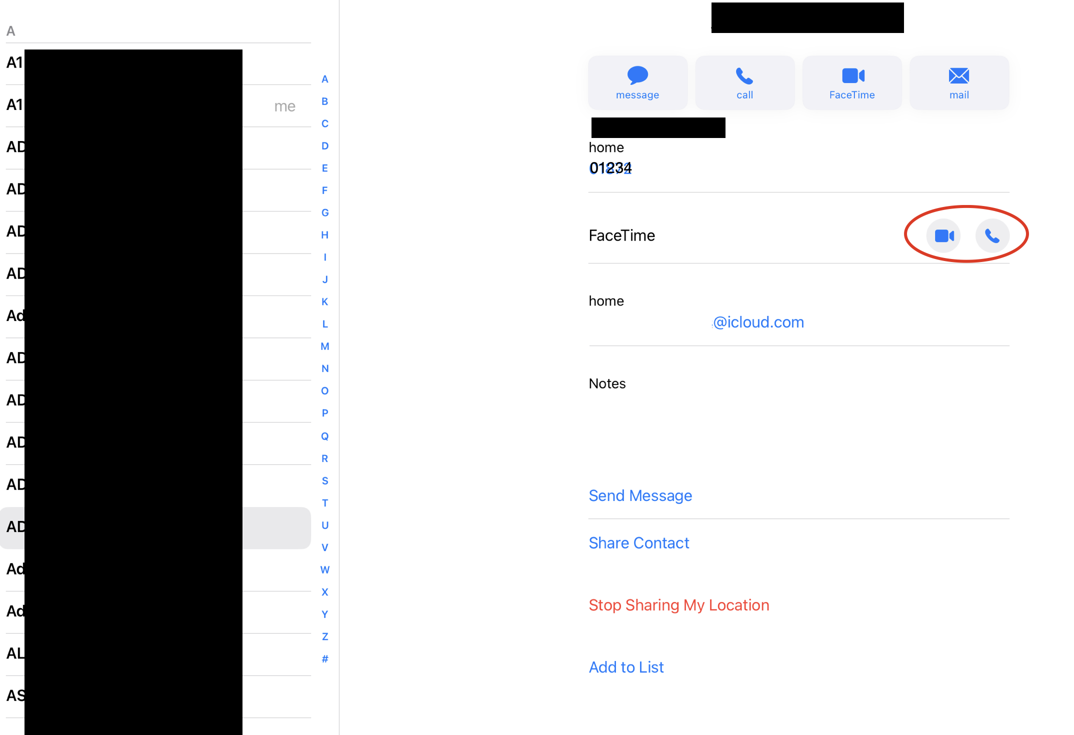Jump to letter V in index
This screenshot has height=735, width=1074.
[325, 547]
